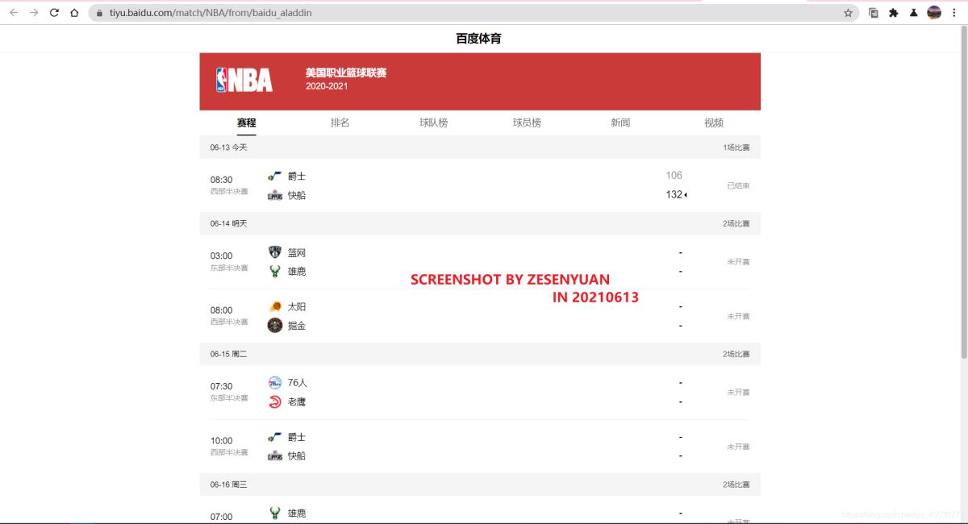Click the flask extension icon in toolbar
The width and height of the screenshot is (968, 524).
coord(914,13)
